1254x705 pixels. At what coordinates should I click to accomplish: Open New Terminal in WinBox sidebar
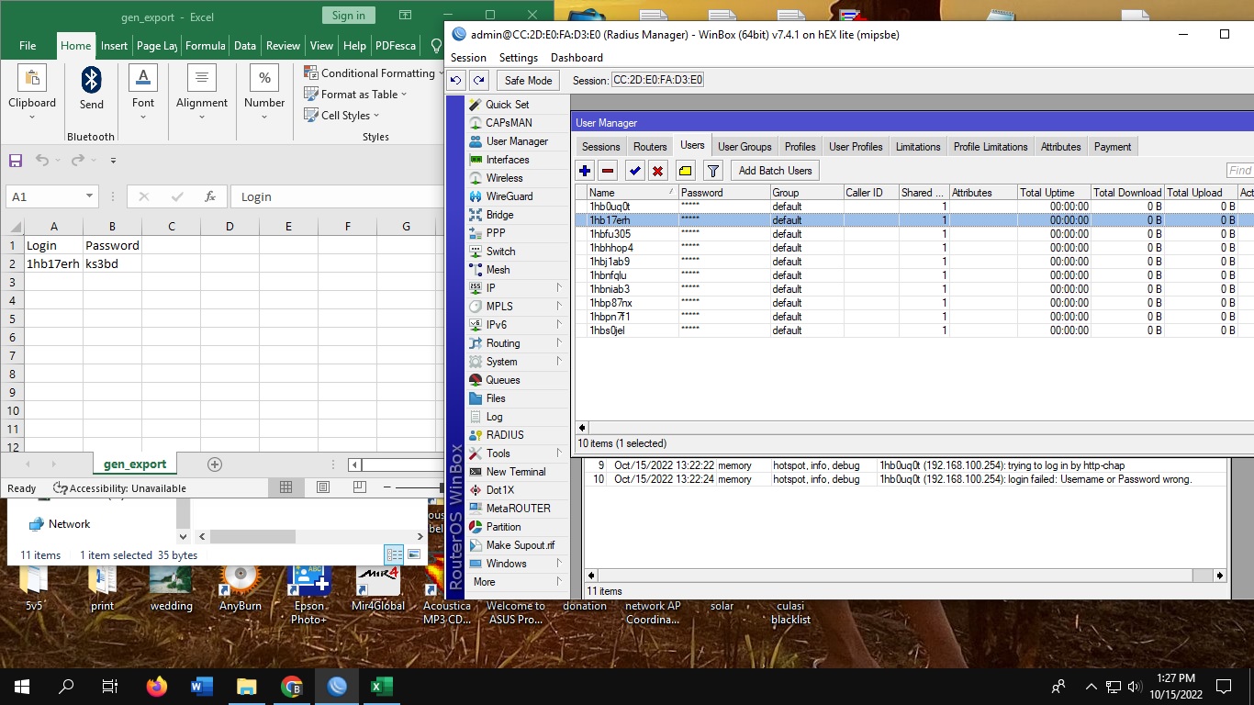click(x=516, y=472)
